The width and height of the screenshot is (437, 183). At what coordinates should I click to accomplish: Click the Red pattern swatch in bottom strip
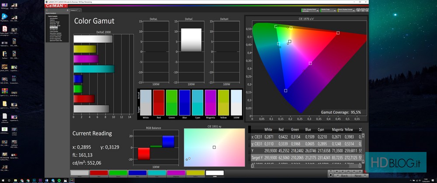coord(99,173)
